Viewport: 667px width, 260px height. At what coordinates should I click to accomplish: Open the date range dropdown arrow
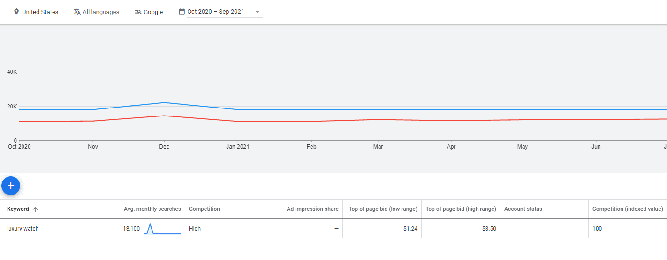[x=257, y=12]
